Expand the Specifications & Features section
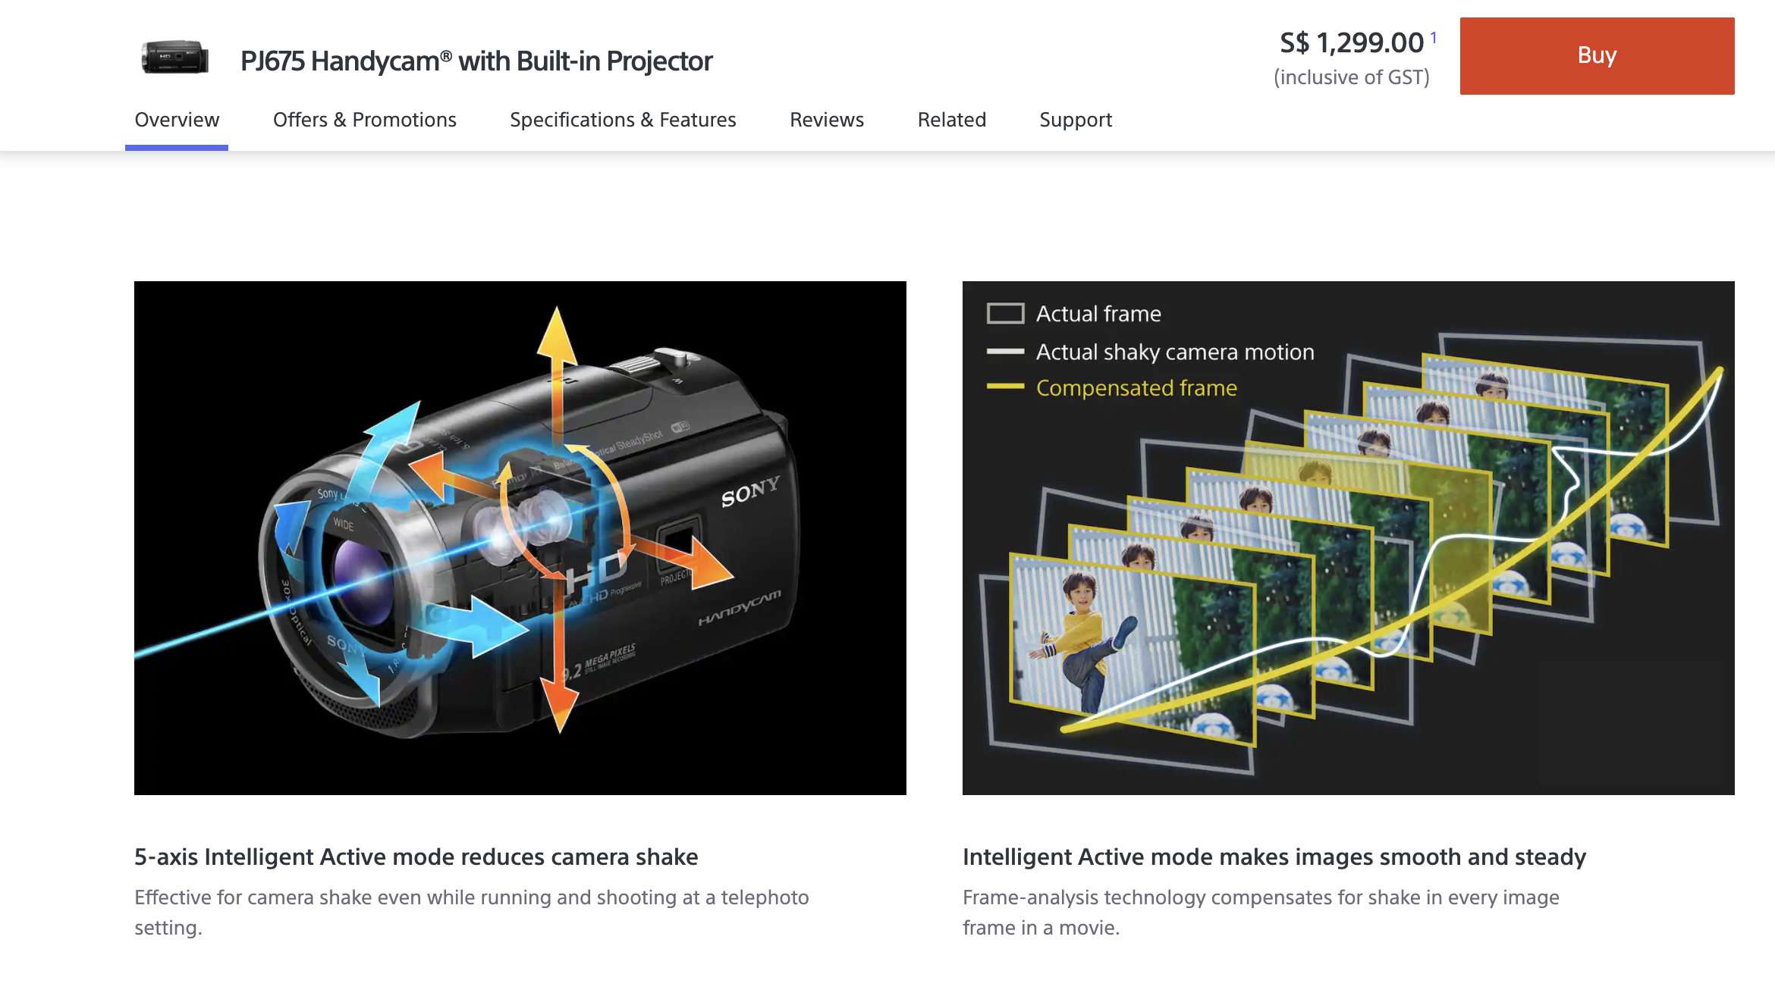This screenshot has height=999, width=1775. click(x=623, y=120)
